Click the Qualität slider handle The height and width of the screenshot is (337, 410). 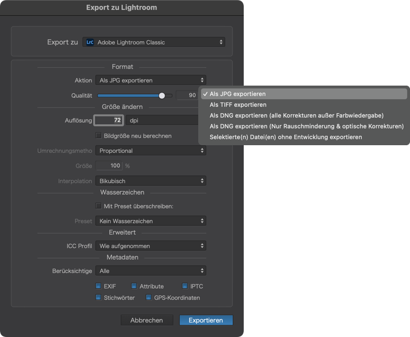click(x=162, y=95)
